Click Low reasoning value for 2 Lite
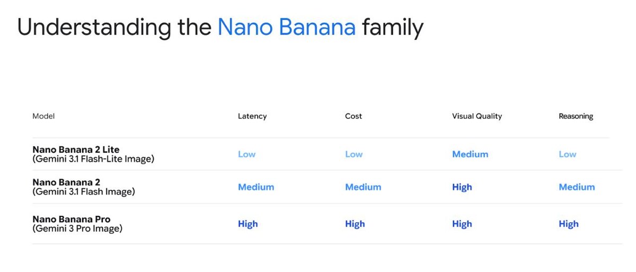 click(x=567, y=154)
